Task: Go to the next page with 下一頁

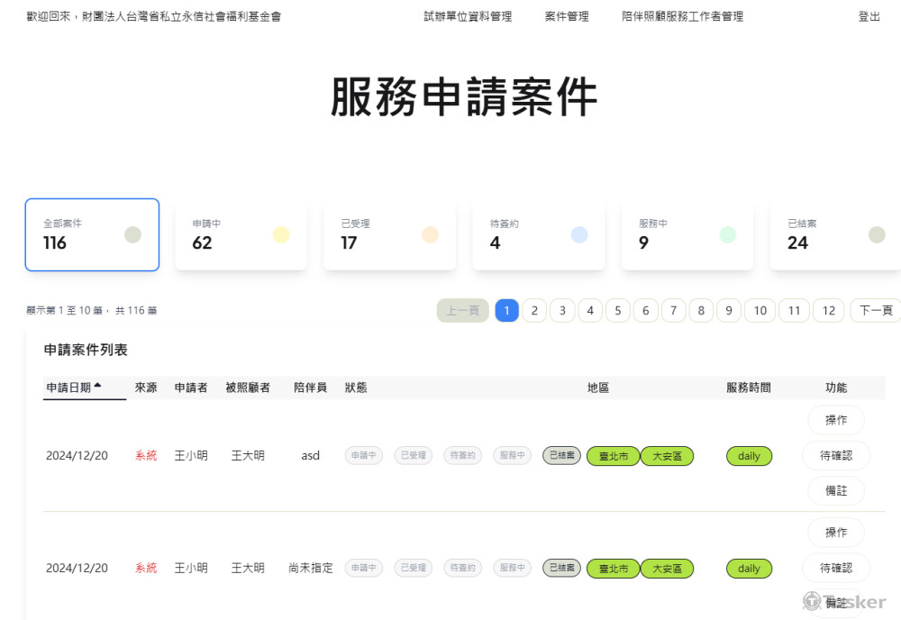Action: pos(875,311)
